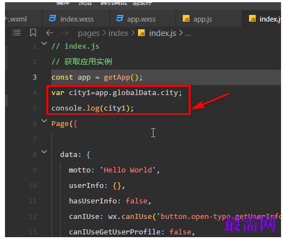
Task: Open the pages breadcrumb segment
Action: click(x=89, y=33)
